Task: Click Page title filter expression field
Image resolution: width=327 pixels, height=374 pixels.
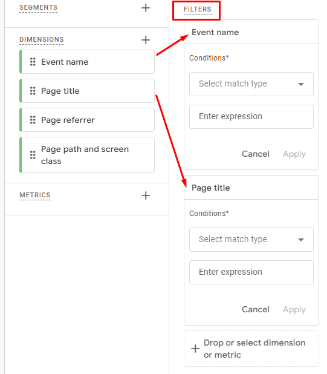Action: 251,272
